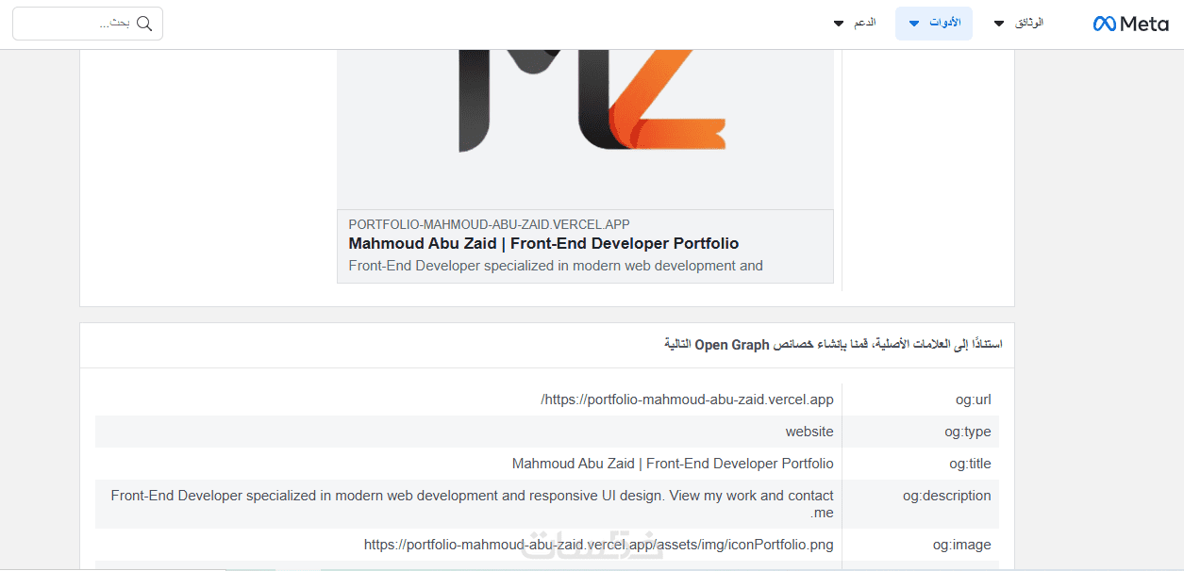Screen dimensions: 1184x571
Task: Select the og:type property label
Action: (970, 432)
